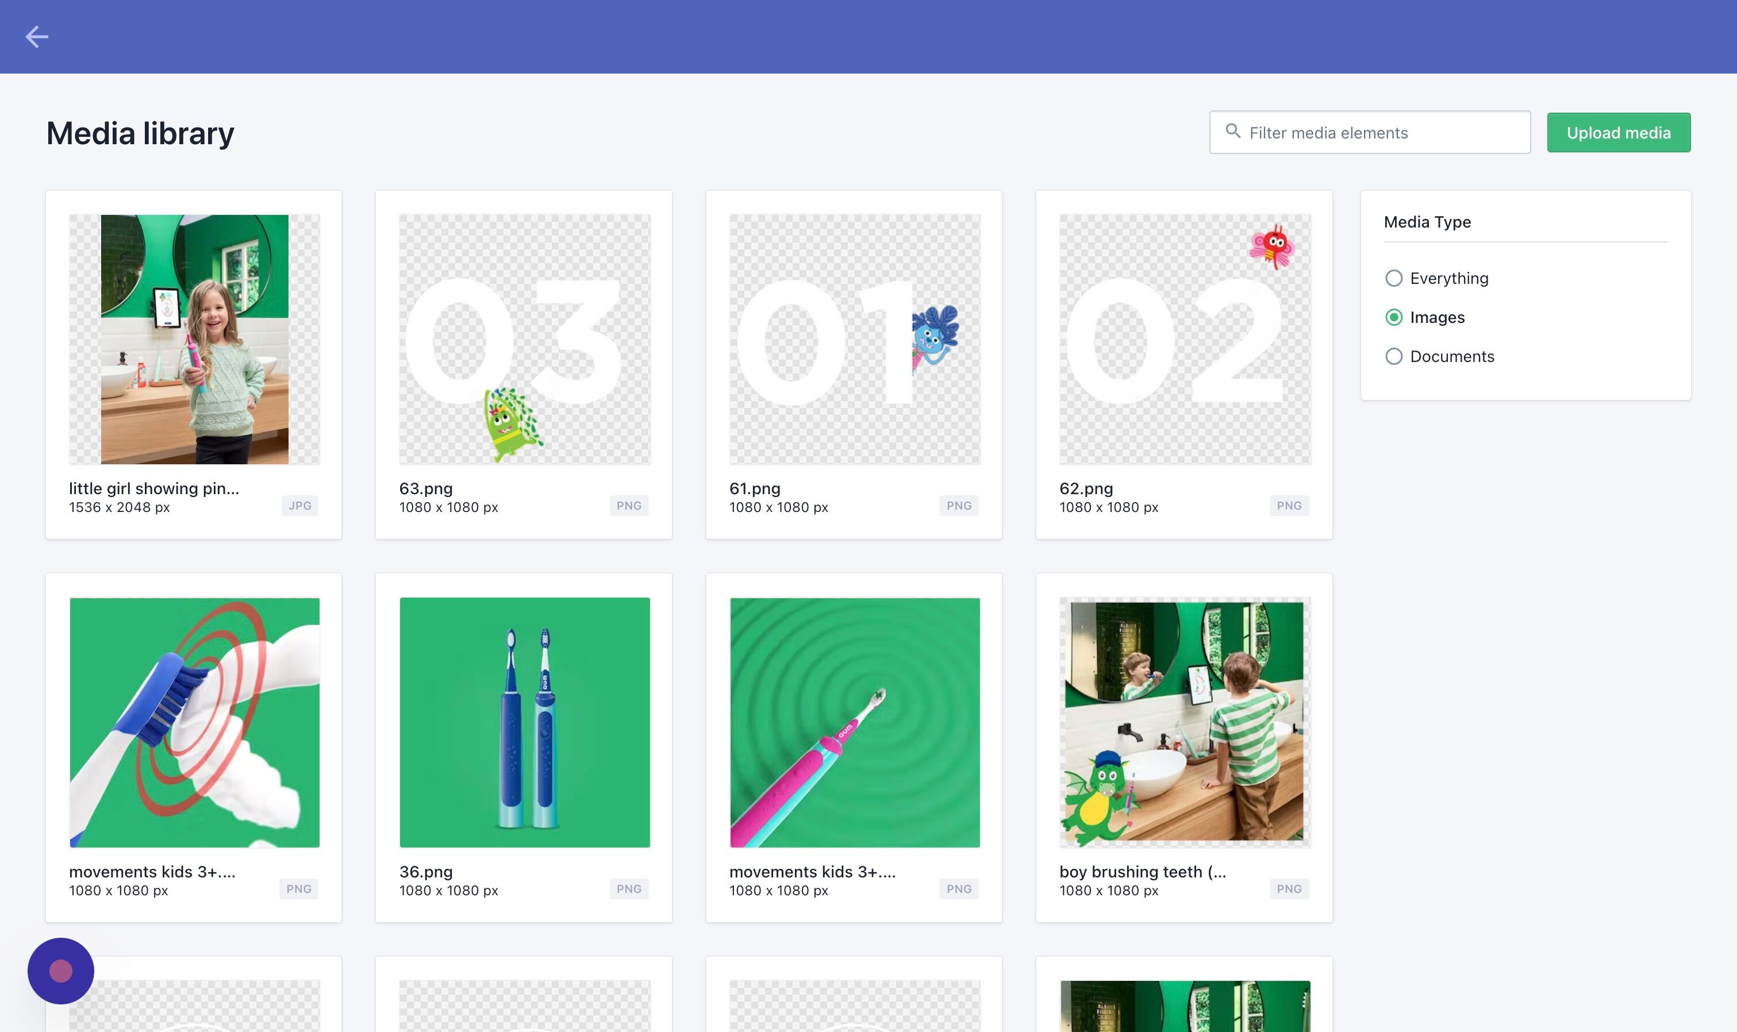
Task: Open the little girl showing pink toothbrush image
Action: [194, 340]
